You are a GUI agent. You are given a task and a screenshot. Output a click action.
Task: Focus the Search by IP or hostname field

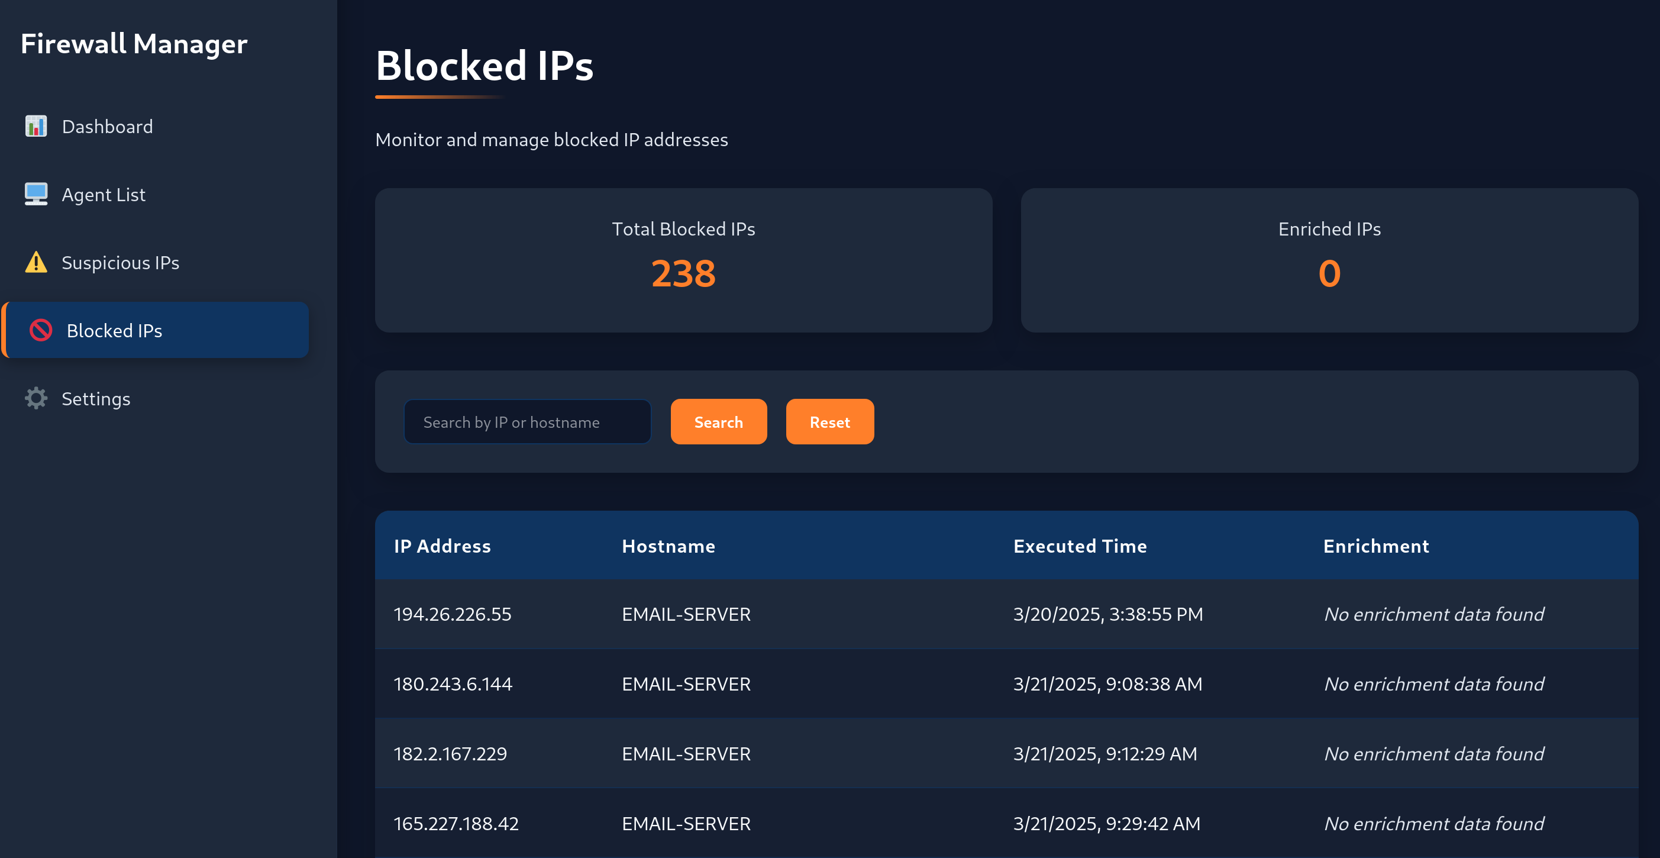pyautogui.click(x=527, y=421)
